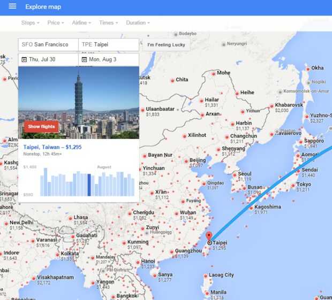Image resolution: width=332 pixels, height=300 pixels.
Task: Select the Kolkata map marker
Action: [x=57, y=255]
